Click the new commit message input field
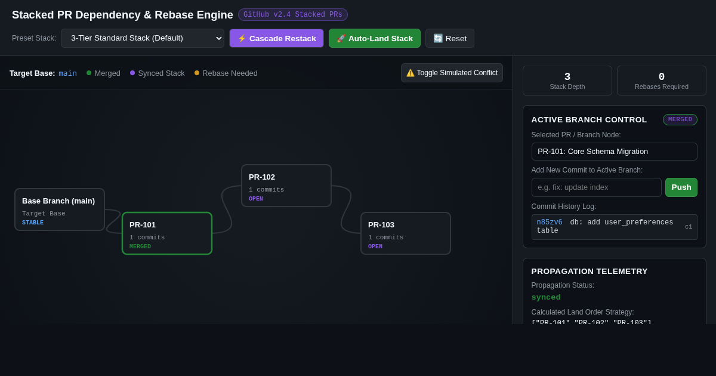Image resolution: width=716 pixels, height=376 pixels. (597, 187)
